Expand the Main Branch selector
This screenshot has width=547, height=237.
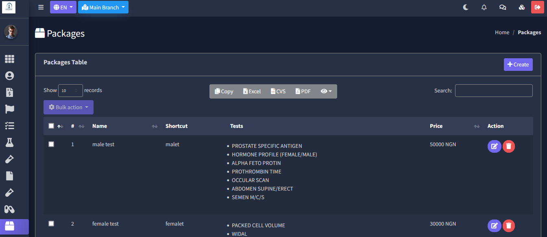103,7
